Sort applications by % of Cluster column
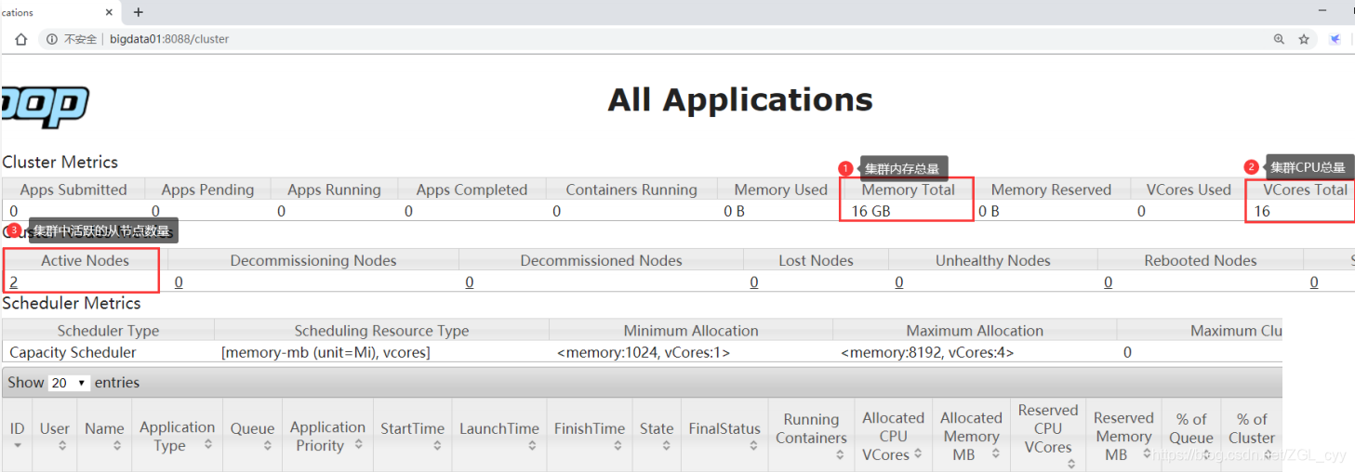The height and width of the screenshot is (472, 1355). coord(1252,436)
